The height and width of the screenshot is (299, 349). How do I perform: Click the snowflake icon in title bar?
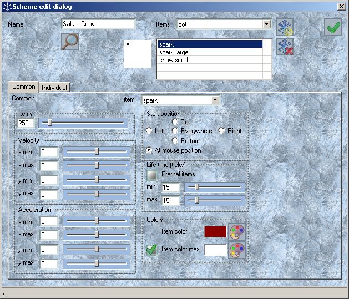point(6,6)
